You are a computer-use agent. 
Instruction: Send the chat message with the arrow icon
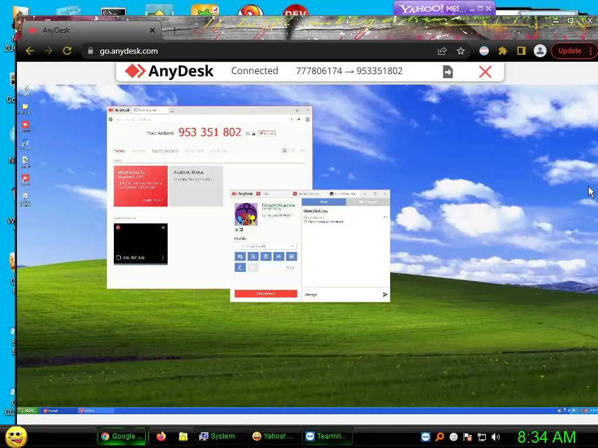point(385,295)
